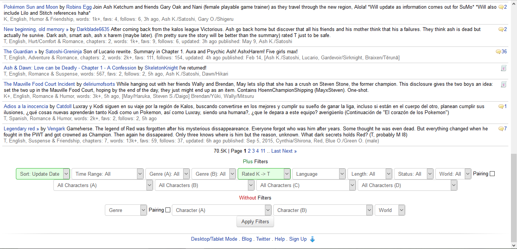Open the All Characters (D) dropdown
Screen dimensions: 517x249
(x=408, y=185)
